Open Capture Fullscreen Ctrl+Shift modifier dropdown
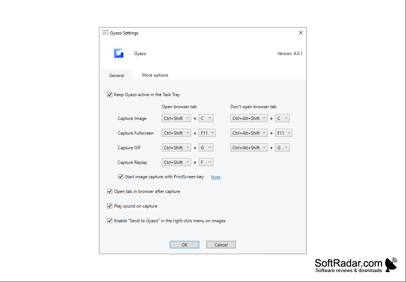 [176, 133]
